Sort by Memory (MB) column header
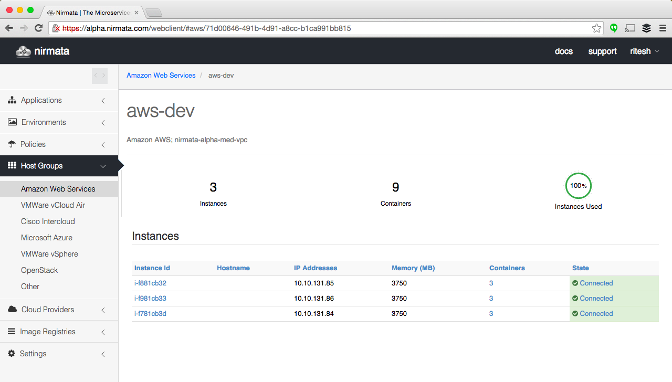The height and width of the screenshot is (382, 672). tap(413, 268)
